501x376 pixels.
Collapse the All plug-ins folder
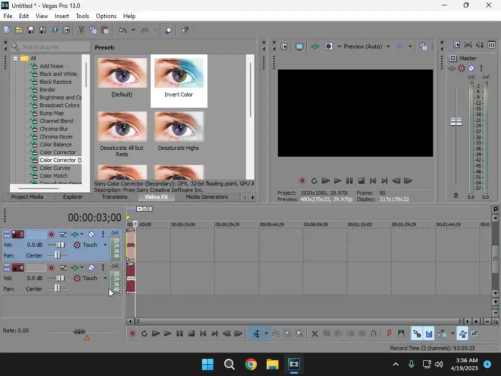15,58
